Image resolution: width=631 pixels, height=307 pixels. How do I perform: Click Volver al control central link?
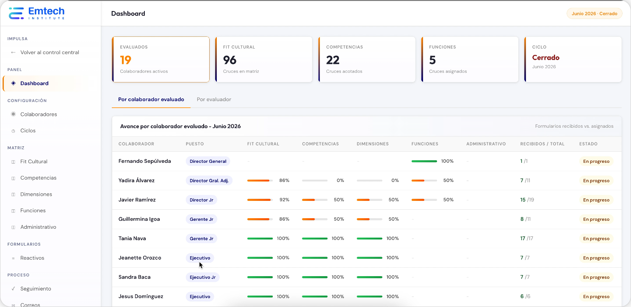click(x=50, y=52)
